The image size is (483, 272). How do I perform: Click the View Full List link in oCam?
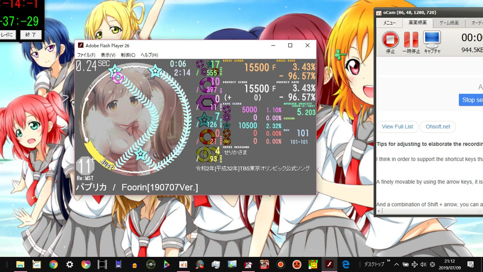tap(397, 127)
